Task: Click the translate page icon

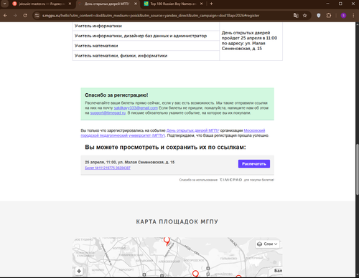Action: 296,16
